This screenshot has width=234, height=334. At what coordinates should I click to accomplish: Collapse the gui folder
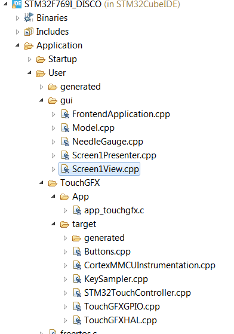(41, 100)
